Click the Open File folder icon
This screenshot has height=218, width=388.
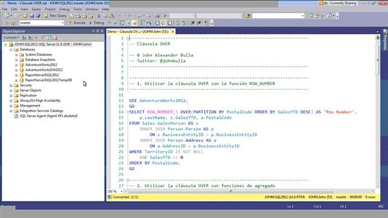click(25, 16)
